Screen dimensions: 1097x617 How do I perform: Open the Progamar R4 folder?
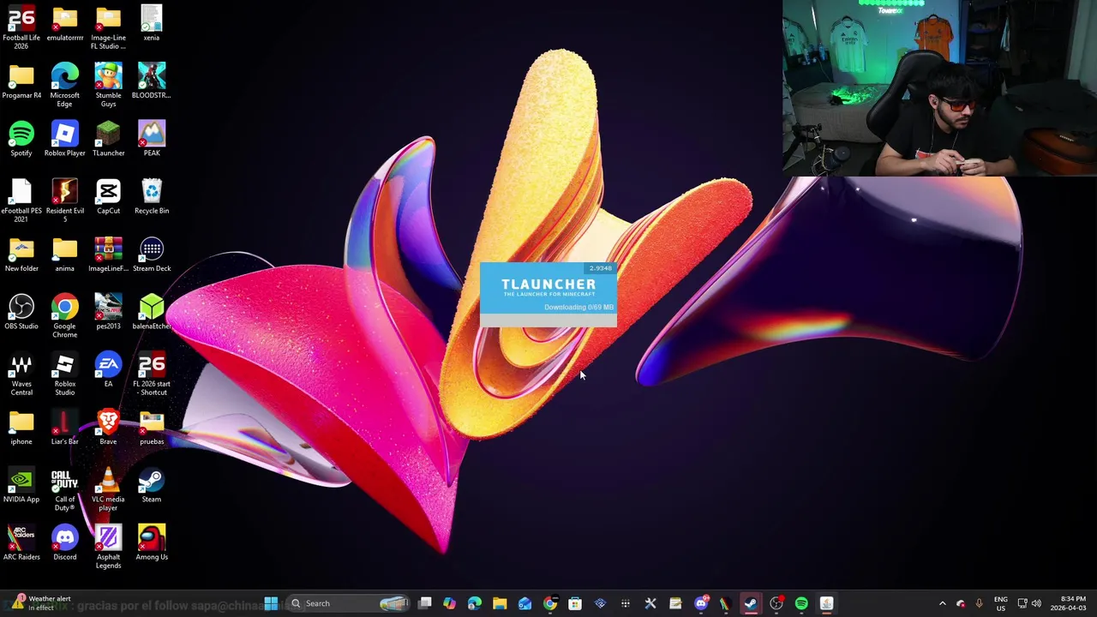pos(21,81)
